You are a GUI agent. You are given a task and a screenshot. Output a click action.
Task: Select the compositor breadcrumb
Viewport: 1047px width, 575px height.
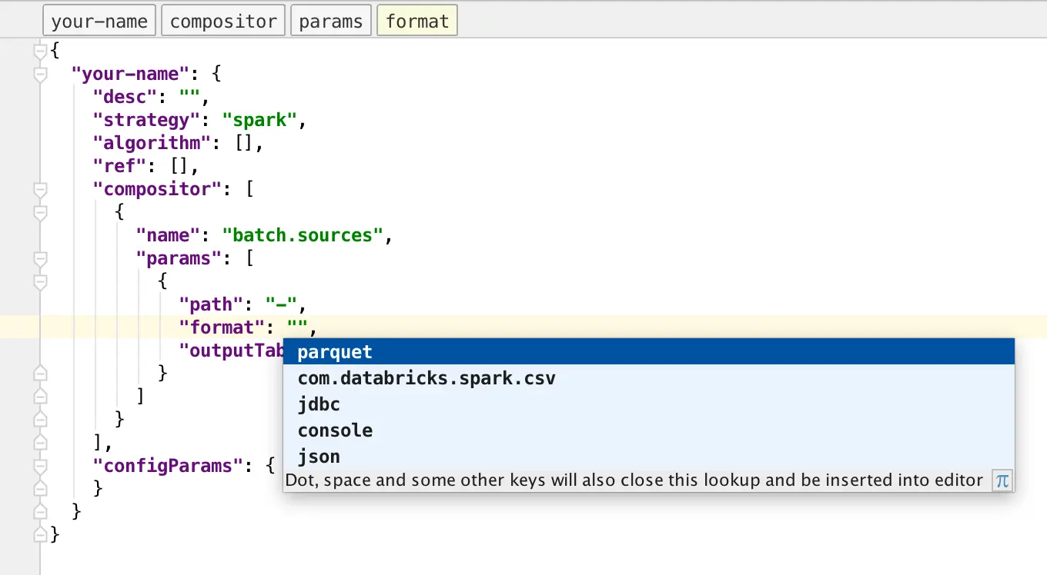click(223, 21)
